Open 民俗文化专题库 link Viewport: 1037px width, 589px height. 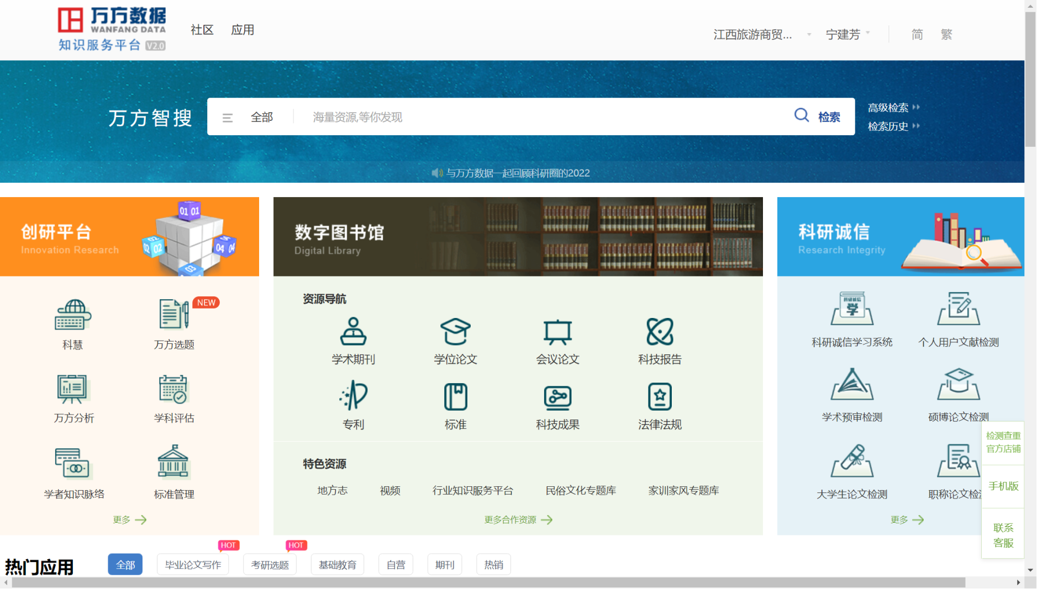[581, 490]
